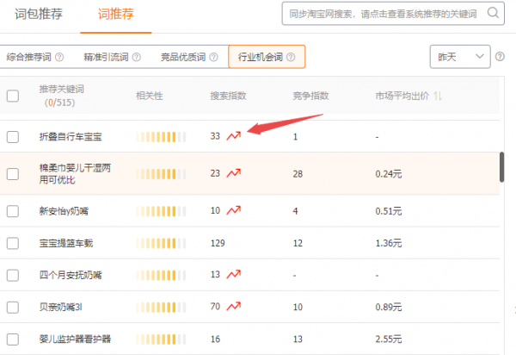
Task: Open the 昨天 date range dropdown
Action: pos(459,56)
